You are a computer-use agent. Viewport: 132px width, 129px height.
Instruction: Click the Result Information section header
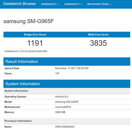pos(67,62)
